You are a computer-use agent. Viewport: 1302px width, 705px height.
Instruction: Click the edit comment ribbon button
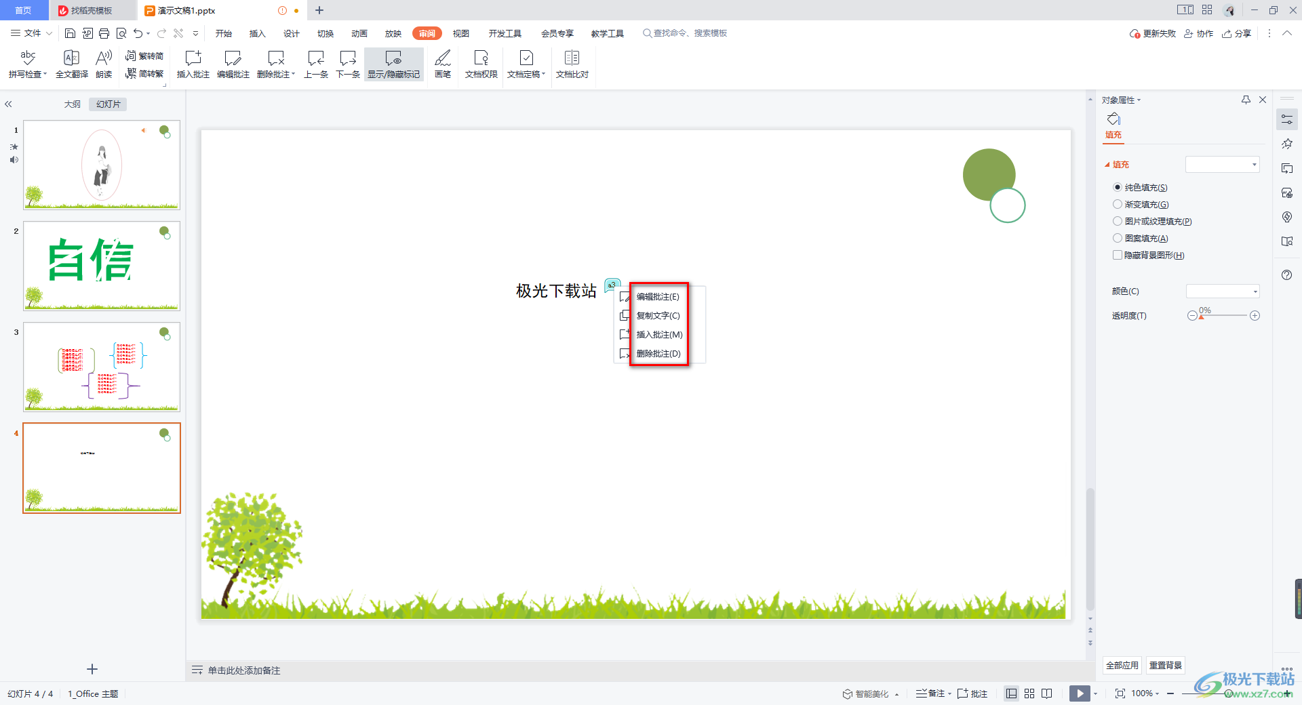(233, 64)
